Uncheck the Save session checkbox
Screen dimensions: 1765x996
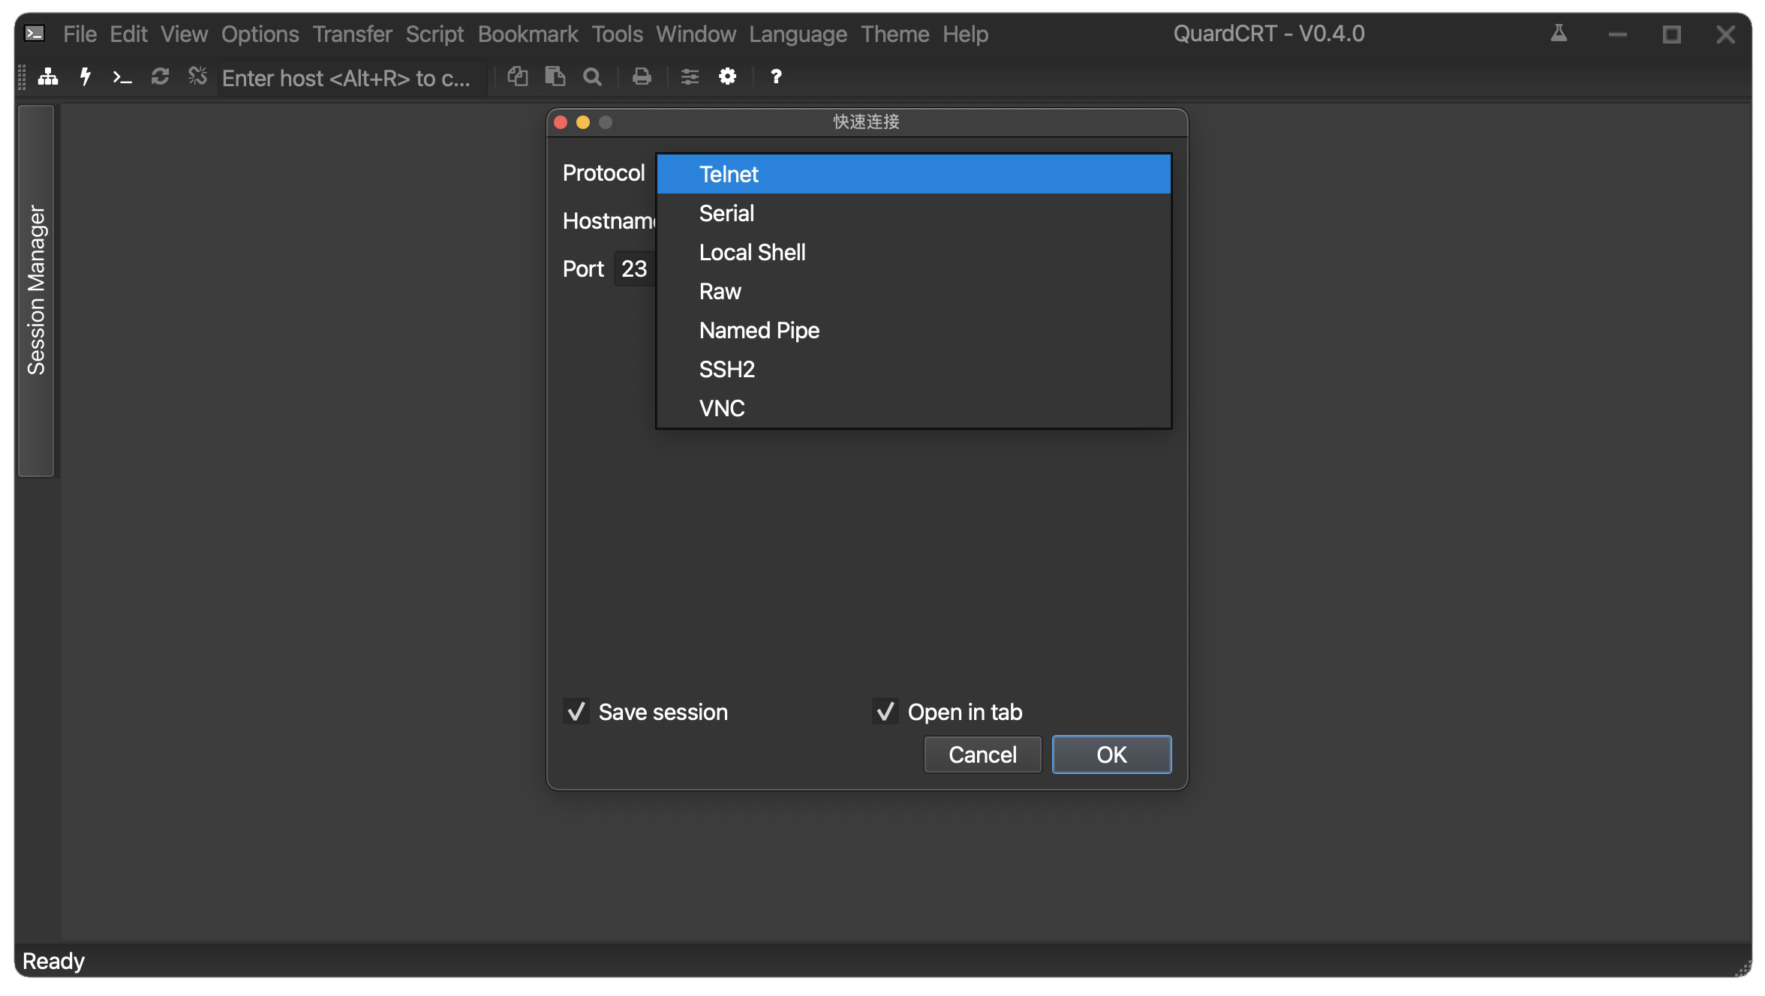click(x=576, y=712)
